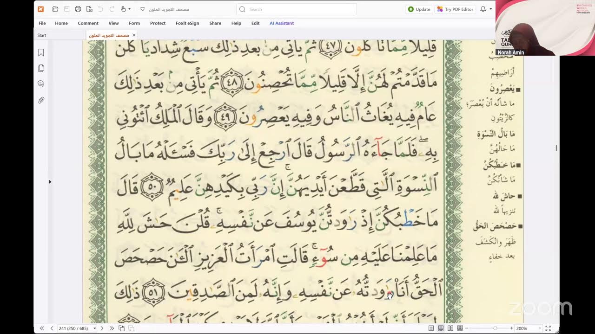Click the previous view icon in status bar
The image size is (595, 334).
coord(122,328)
